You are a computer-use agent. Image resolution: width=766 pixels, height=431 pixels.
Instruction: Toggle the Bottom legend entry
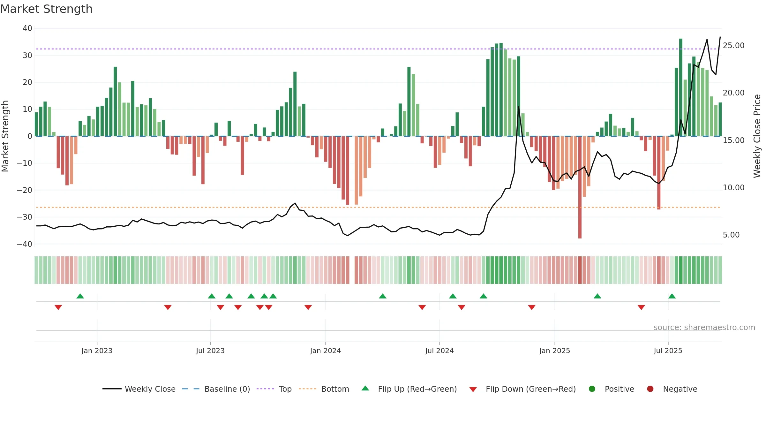click(x=324, y=389)
